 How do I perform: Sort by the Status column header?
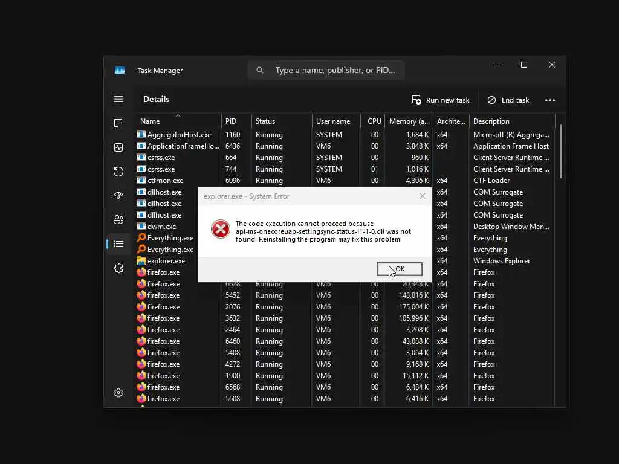(282, 121)
